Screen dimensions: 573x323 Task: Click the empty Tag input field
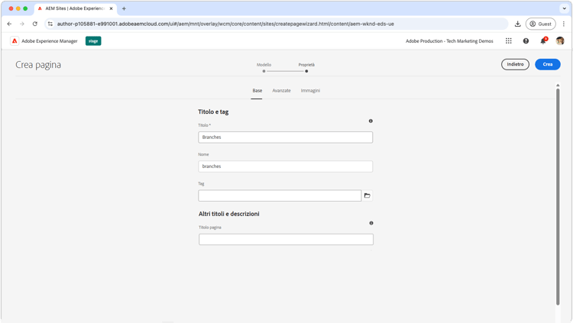coord(280,195)
